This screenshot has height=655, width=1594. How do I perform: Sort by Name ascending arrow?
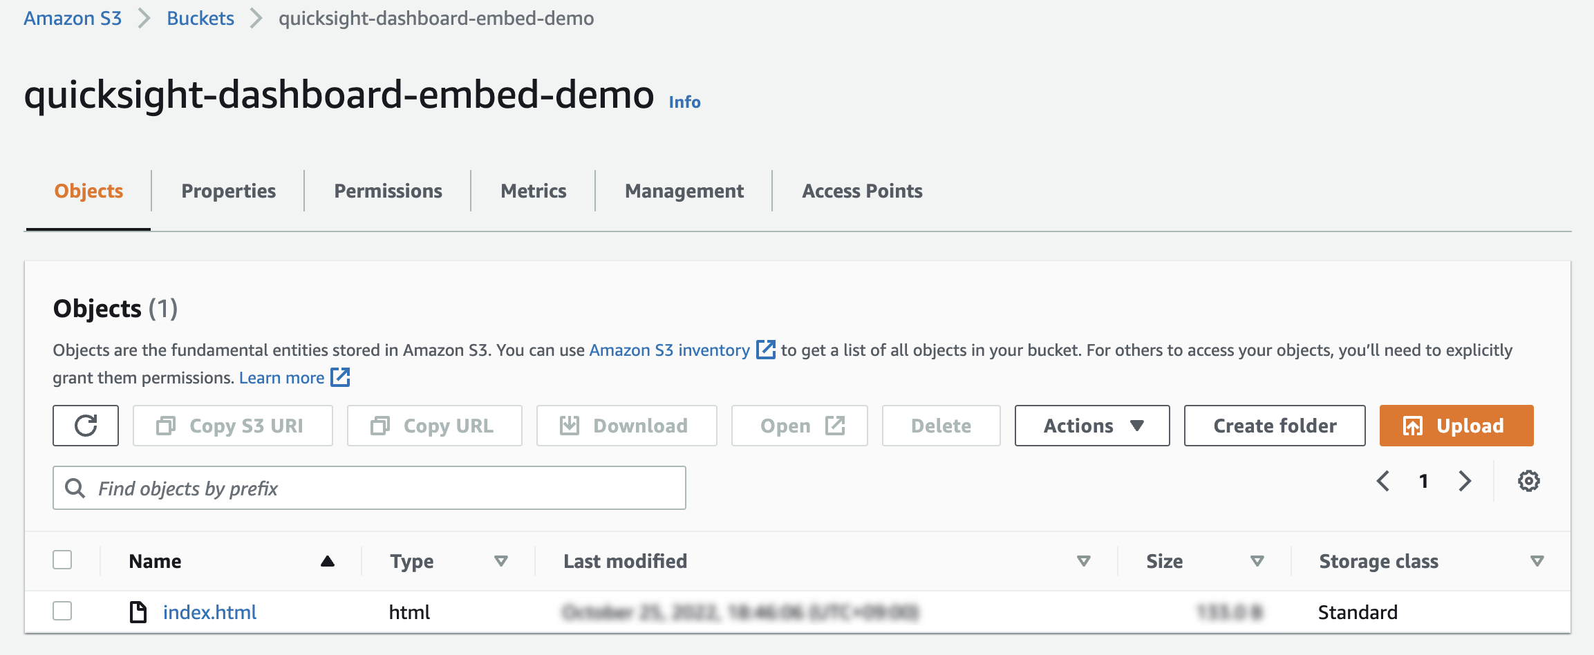click(x=328, y=561)
